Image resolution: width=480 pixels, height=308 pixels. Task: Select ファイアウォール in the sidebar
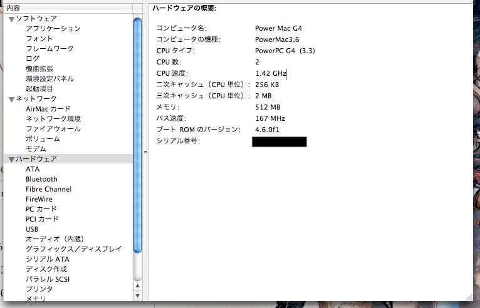pos(53,129)
